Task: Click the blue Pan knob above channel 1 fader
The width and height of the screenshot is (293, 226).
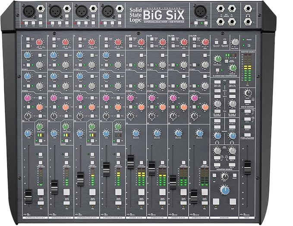Action: coord(28,133)
